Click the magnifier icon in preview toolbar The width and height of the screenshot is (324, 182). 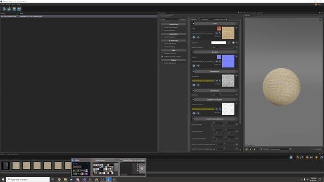coord(290,149)
